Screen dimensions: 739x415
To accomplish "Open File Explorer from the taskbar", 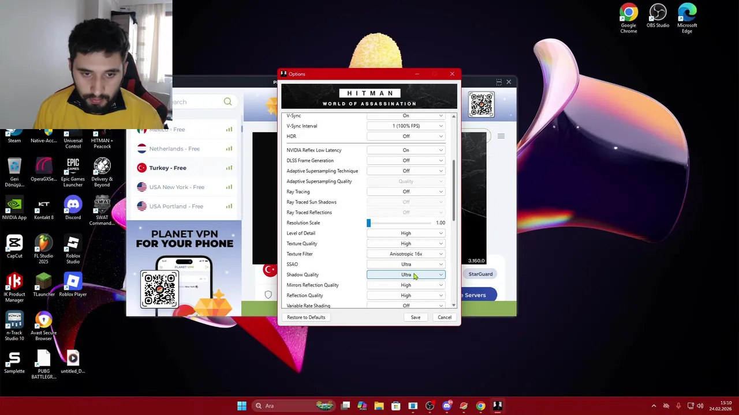I will coord(379,406).
